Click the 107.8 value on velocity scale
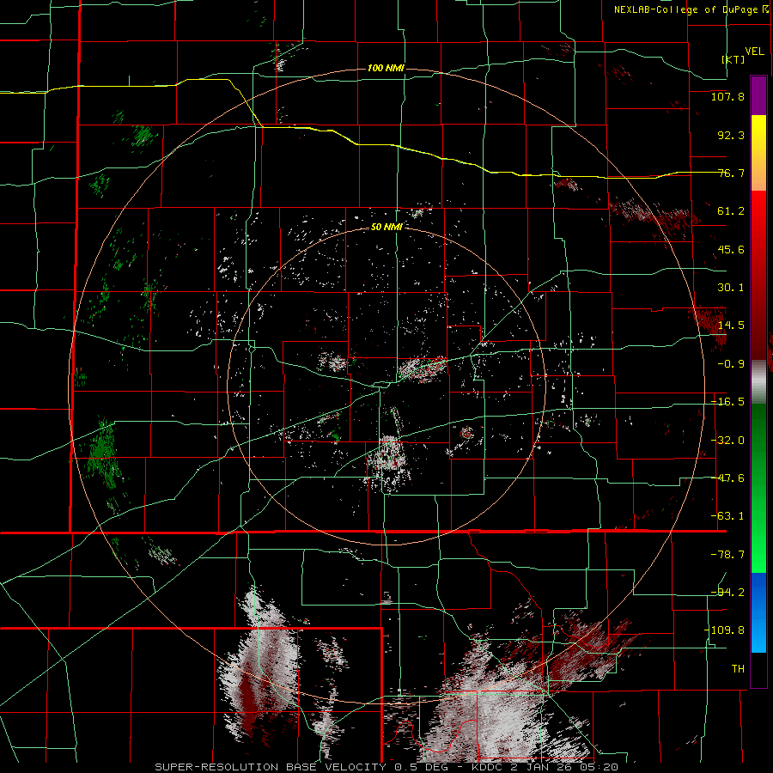The width and height of the screenshot is (773, 773). (727, 96)
